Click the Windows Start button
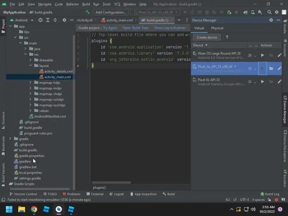The width and height of the screenshot is (288, 216). [x=9, y=209]
